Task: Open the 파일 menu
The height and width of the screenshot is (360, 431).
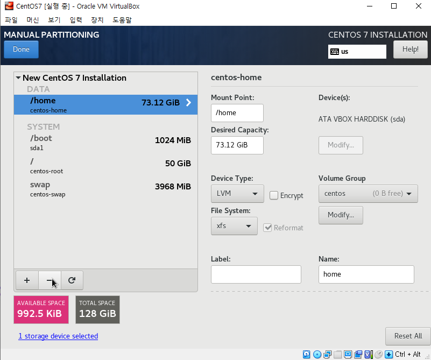Action: pos(11,20)
